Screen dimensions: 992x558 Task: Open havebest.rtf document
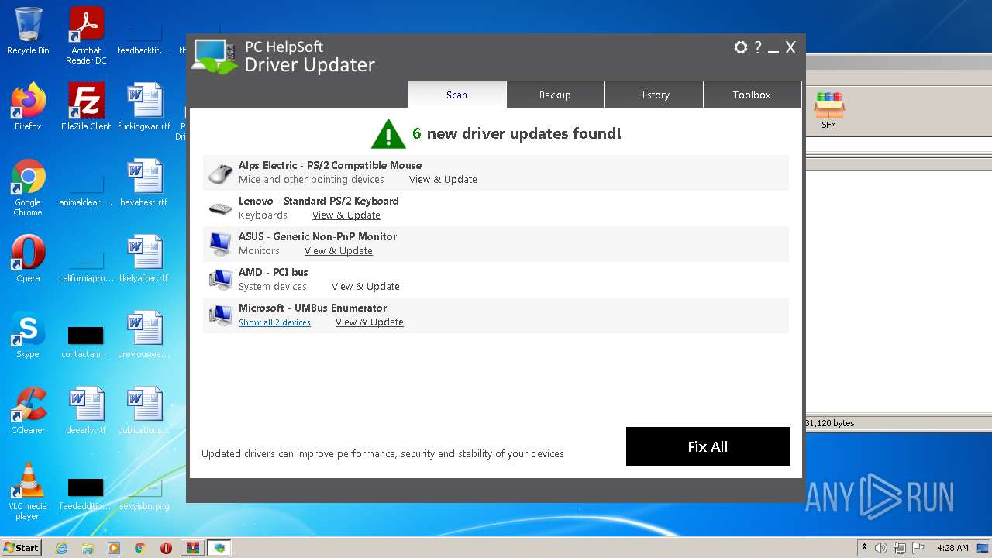pyautogui.click(x=144, y=183)
